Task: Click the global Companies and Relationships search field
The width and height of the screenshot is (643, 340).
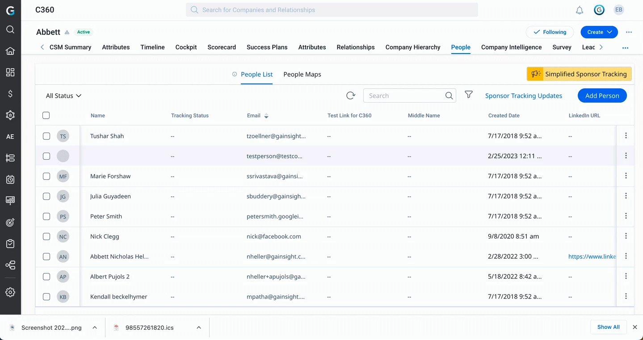Action: [332, 10]
